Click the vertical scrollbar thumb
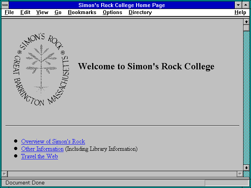Screen dimensions: 251x188 click(246, 28)
